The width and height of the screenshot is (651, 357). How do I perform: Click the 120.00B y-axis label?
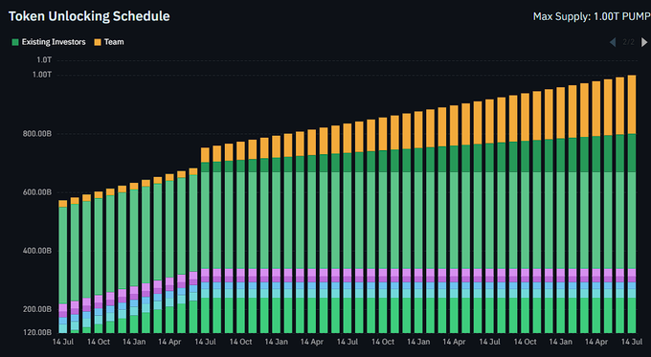click(x=37, y=332)
